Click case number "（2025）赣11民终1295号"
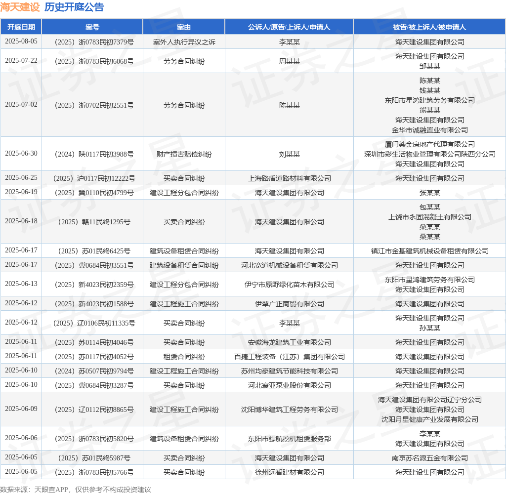506x494 pixels. (92, 222)
